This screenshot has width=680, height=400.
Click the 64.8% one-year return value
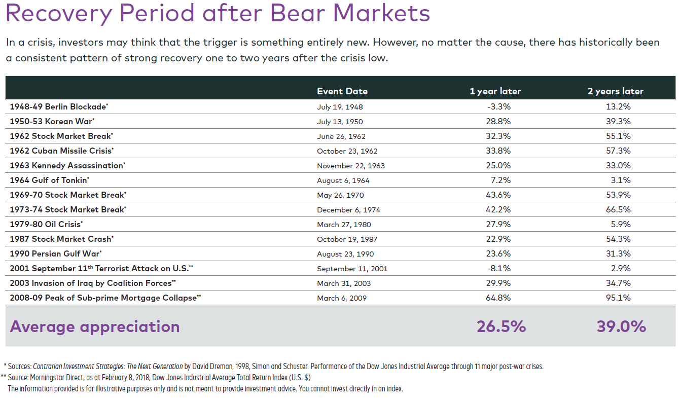(x=498, y=298)
